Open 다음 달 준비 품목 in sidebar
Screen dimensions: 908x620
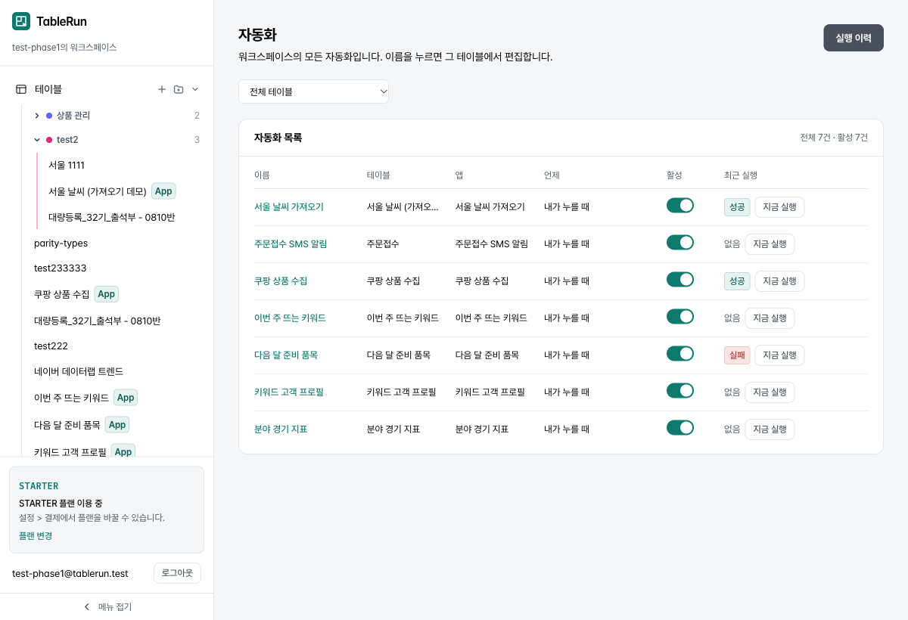pyautogui.click(x=67, y=425)
